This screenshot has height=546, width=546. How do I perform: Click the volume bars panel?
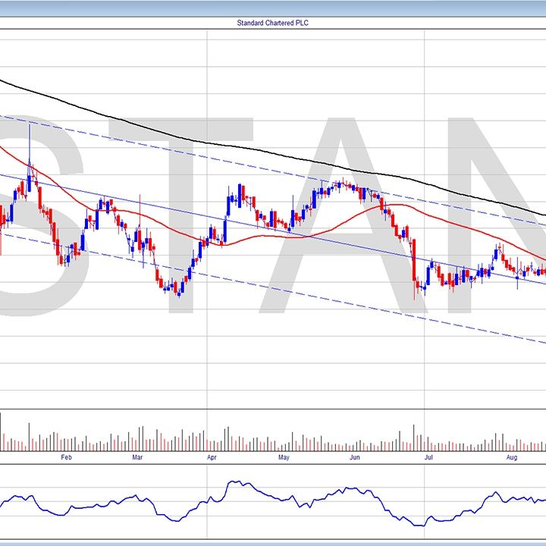pos(273,438)
